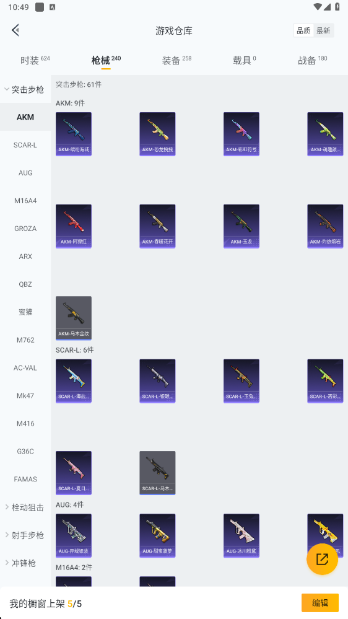
Task: Tap the 编辑 button
Action: click(320, 603)
